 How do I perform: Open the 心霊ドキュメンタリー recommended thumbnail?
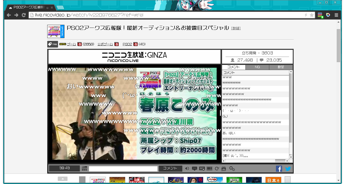(x=137, y=180)
